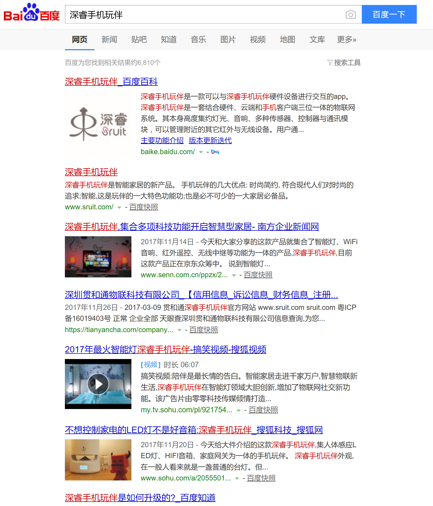Click the search tools filter icon

point(330,63)
